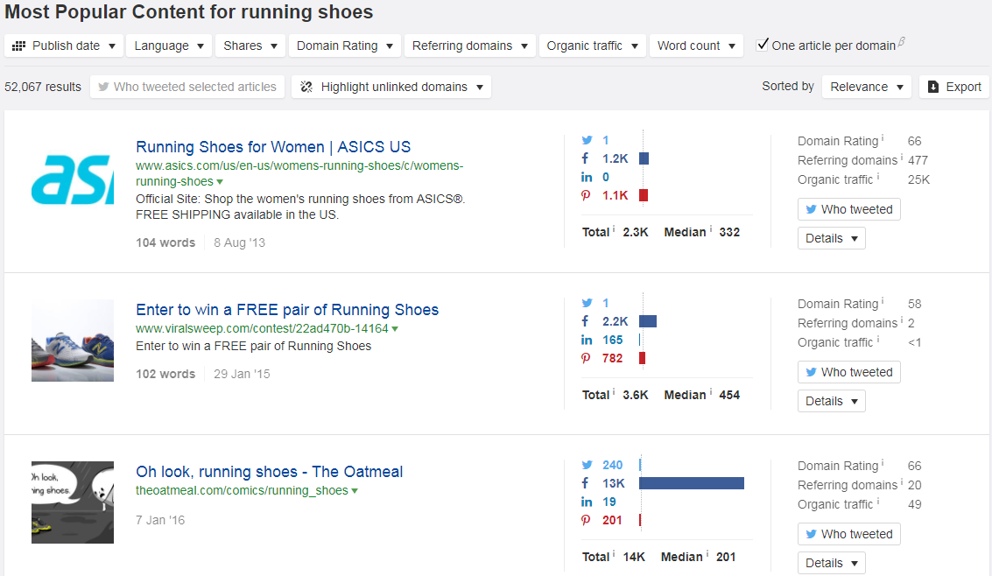Click info icon beside ASICS Total shares
This screenshot has width=992, height=576.
click(x=614, y=228)
